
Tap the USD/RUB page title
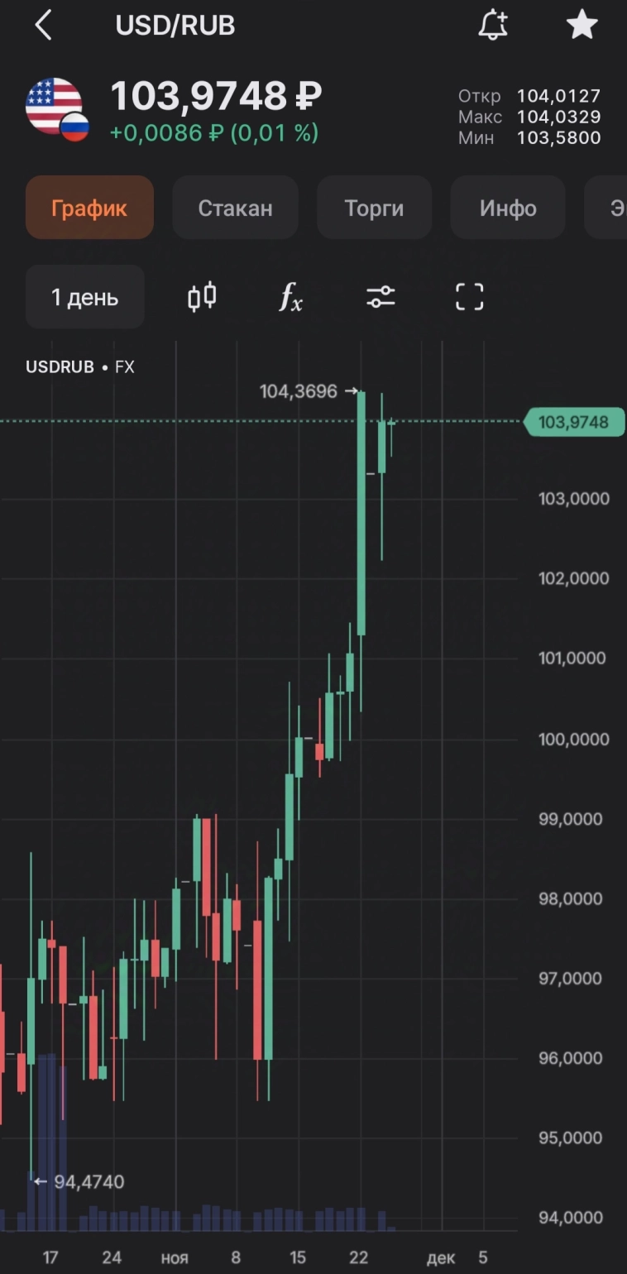coord(175,26)
